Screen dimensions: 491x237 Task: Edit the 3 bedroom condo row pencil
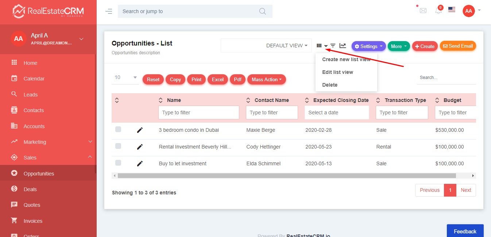point(140,130)
